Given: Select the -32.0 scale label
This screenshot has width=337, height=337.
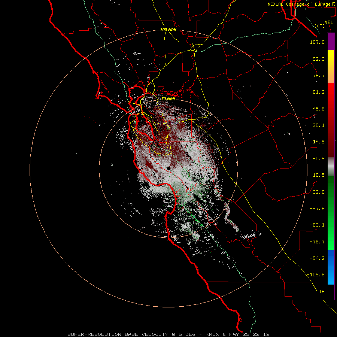Looking at the screenshot, I should point(317,192).
